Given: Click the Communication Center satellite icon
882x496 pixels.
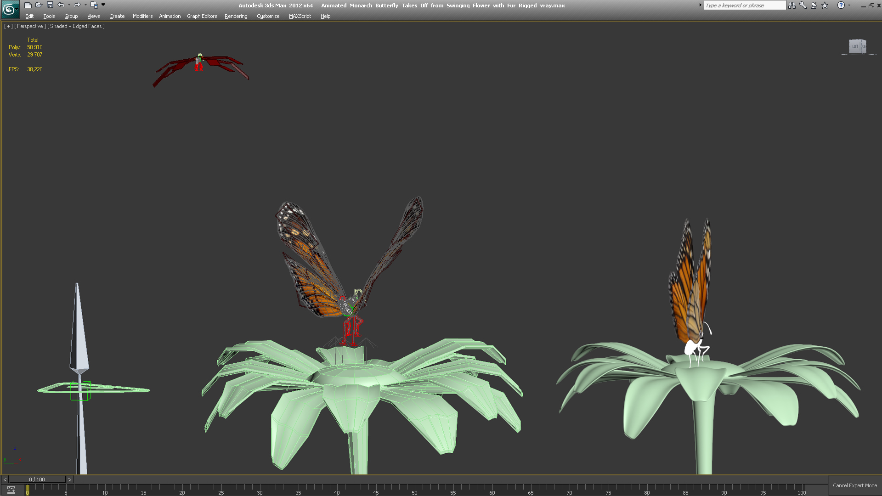Looking at the screenshot, I should point(814,6).
